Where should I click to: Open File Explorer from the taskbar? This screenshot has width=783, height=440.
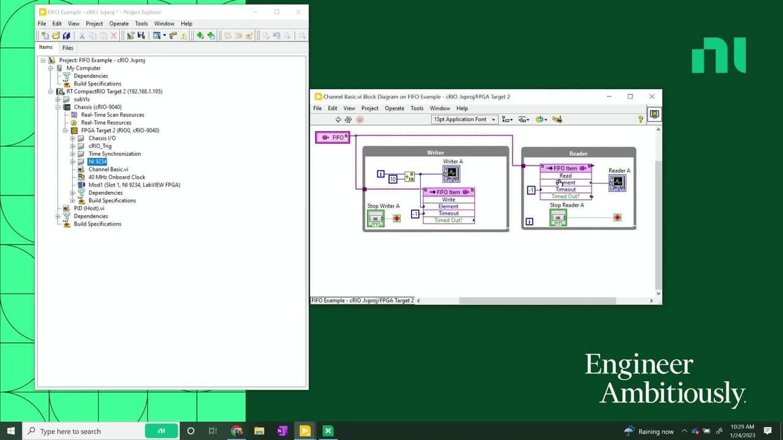(259, 431)
